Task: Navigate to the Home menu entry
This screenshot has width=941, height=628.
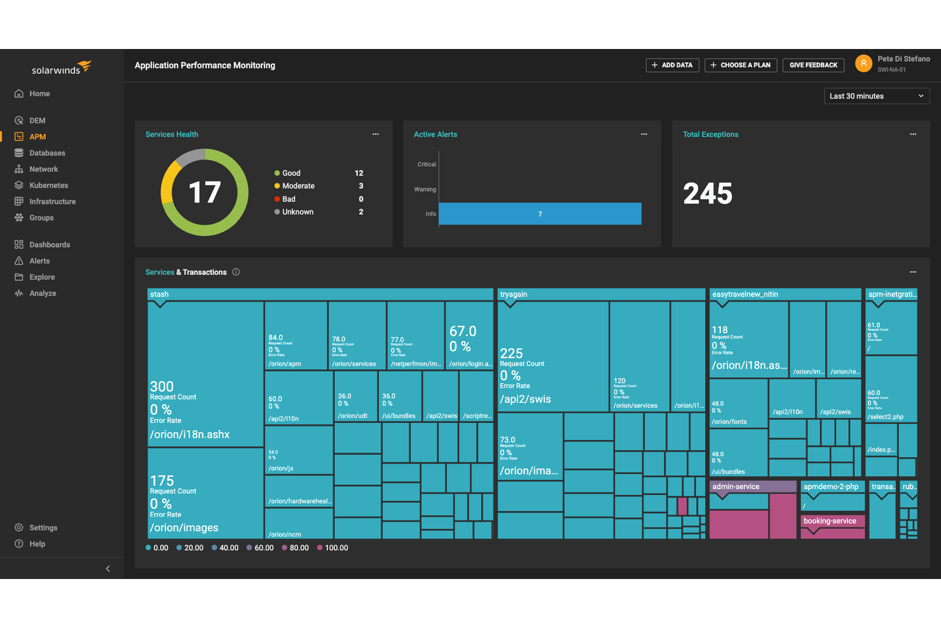Action: coord(39,93)
